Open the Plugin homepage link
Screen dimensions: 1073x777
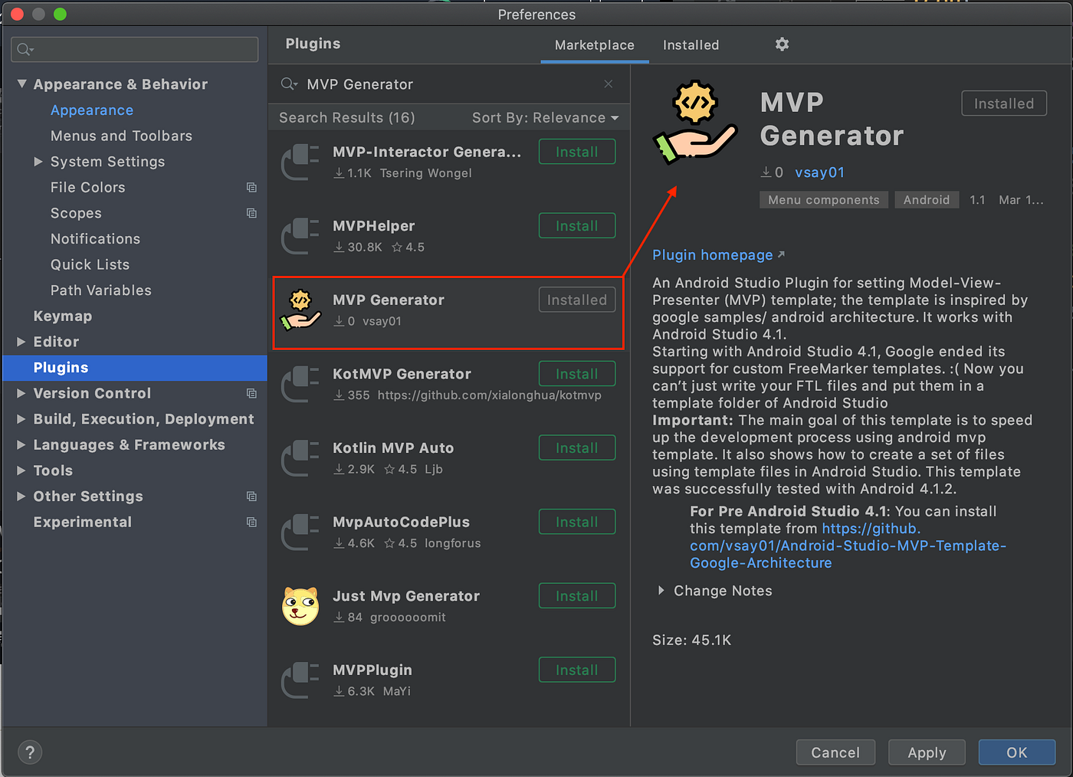click(718, 255)
